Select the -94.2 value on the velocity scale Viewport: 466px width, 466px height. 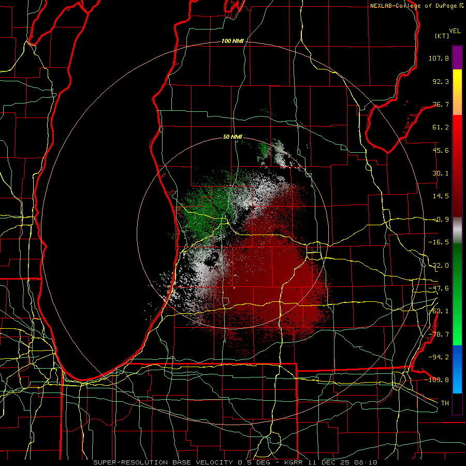click(x=439, y=357)
